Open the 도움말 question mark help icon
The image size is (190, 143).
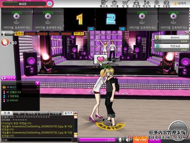click(x=166, y=4)
